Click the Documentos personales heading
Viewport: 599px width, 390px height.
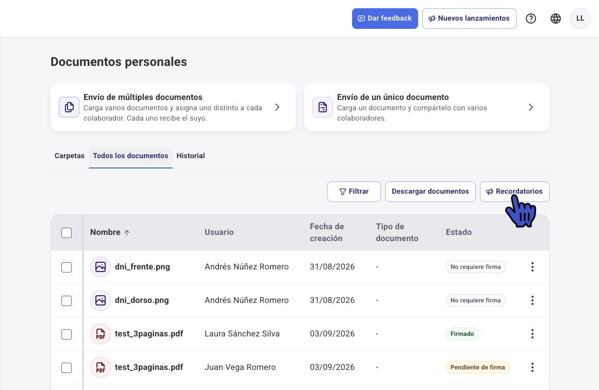tap(119, 62)
